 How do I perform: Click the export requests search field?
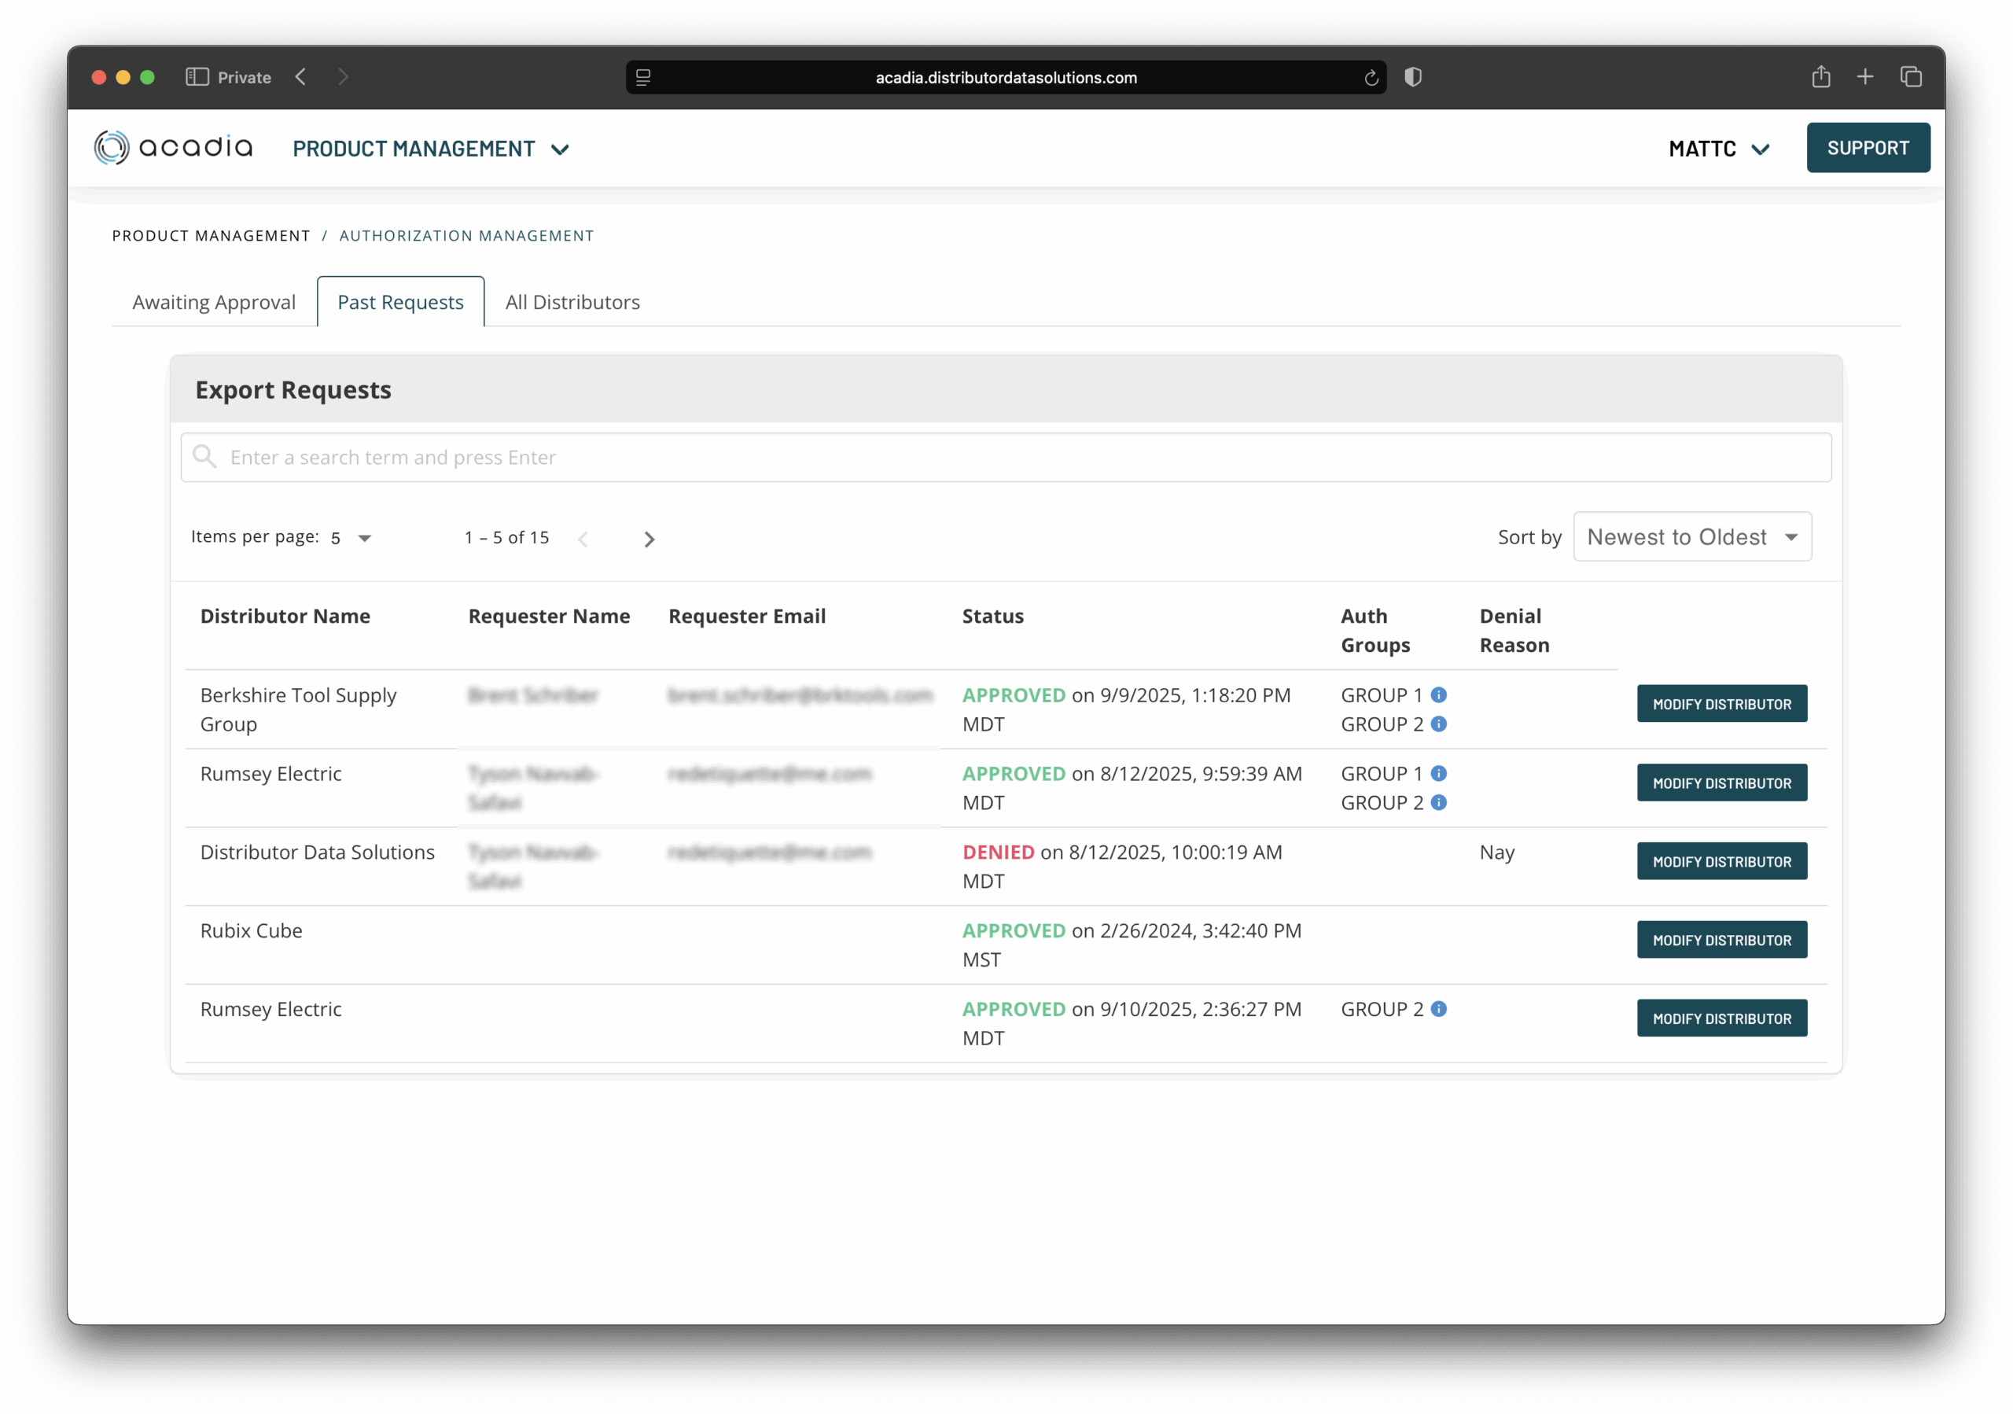click(x=1006, y=458)
